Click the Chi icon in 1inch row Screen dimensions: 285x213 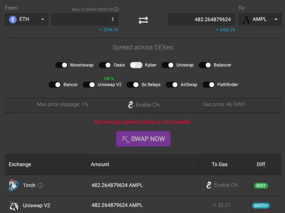209,185
